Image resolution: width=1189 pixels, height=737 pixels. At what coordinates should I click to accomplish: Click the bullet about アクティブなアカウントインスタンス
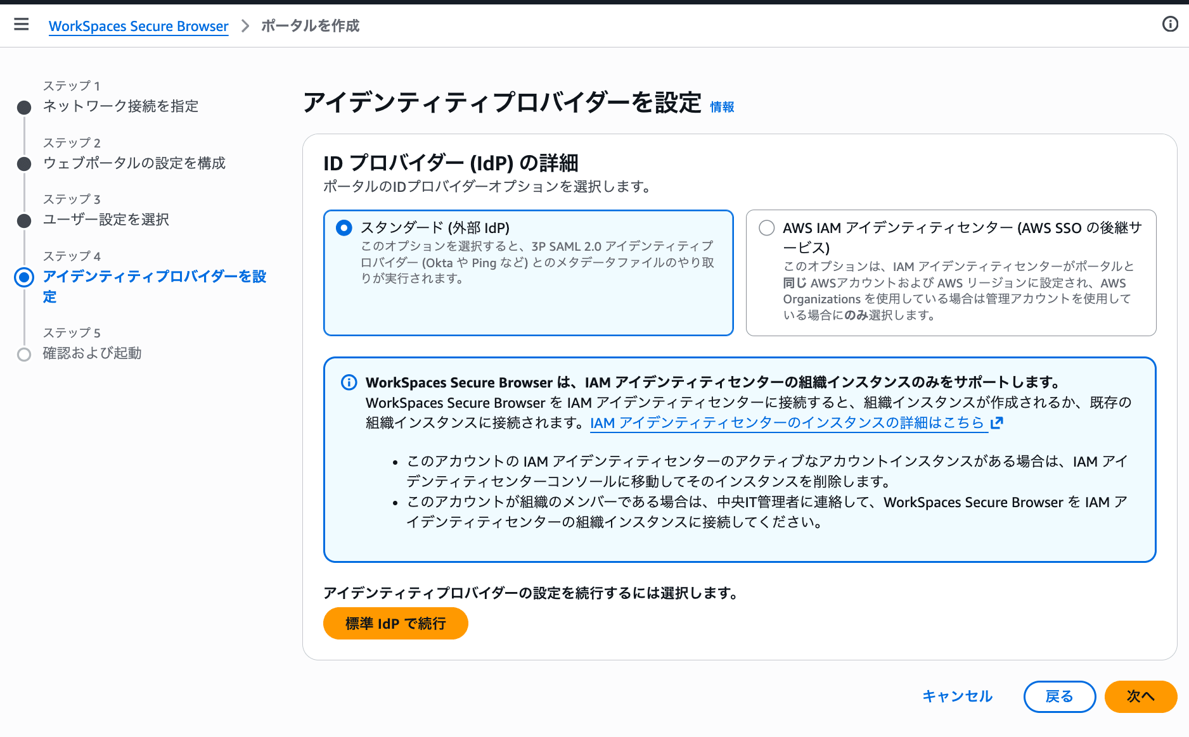[x=767, y=472]
